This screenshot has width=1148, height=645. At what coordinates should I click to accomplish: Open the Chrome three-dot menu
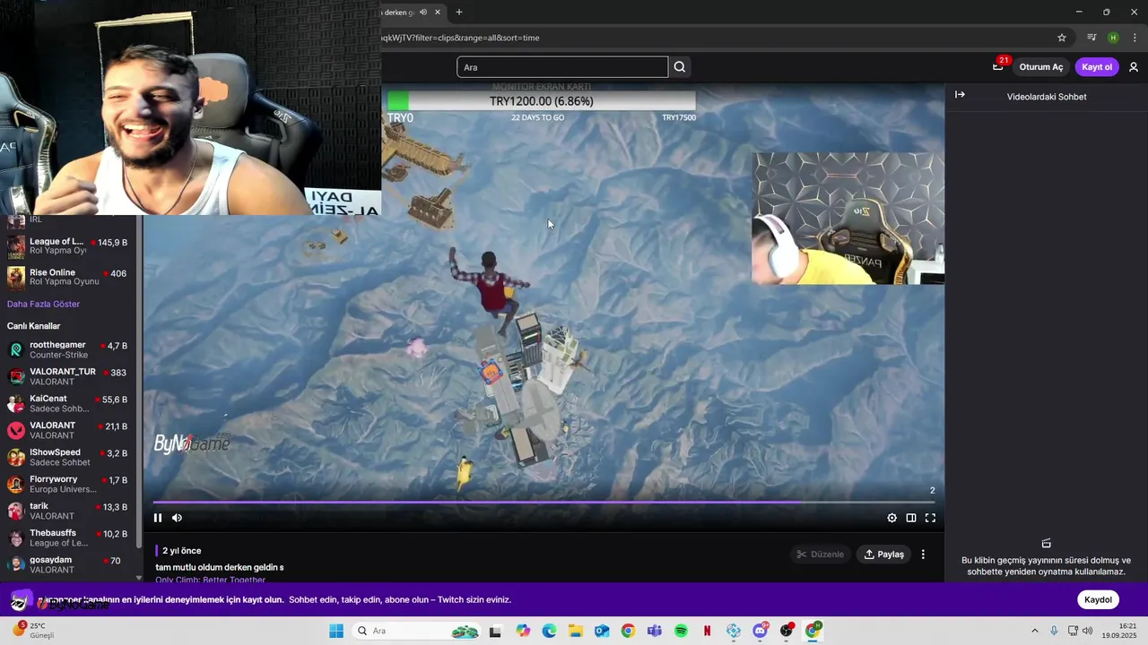pos(1135,38)
